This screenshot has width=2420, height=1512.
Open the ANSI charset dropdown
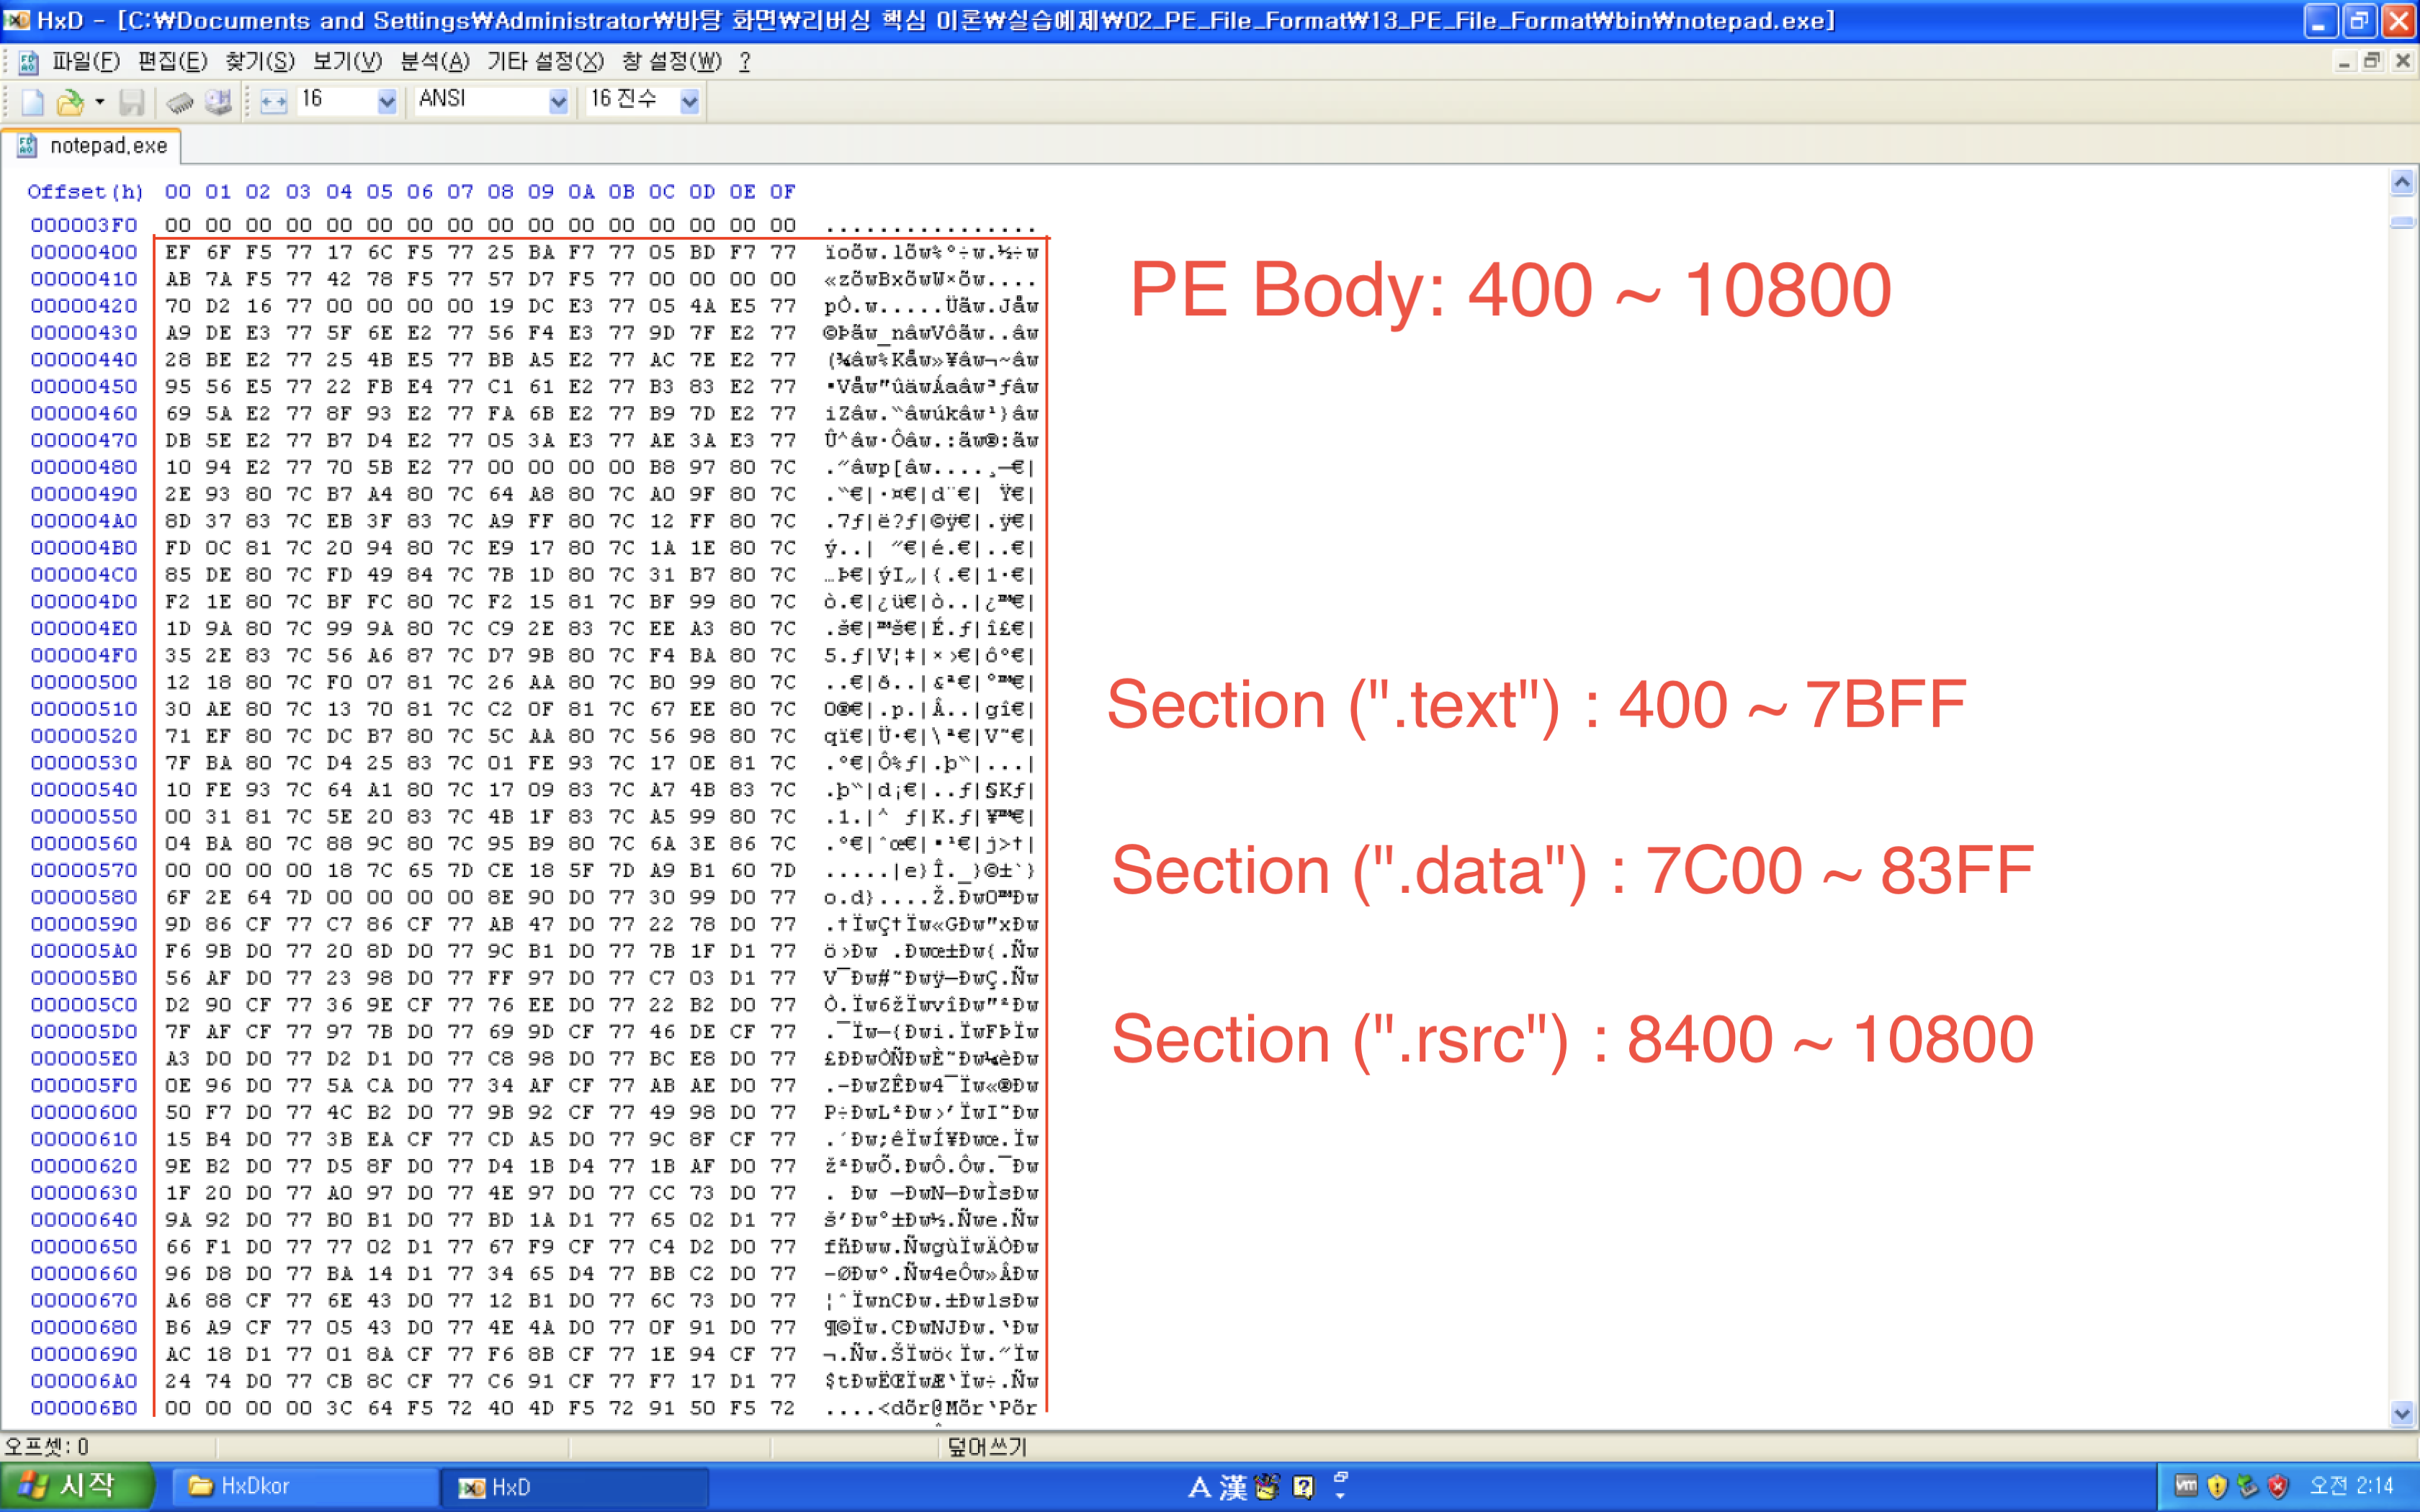pos(558,101)
